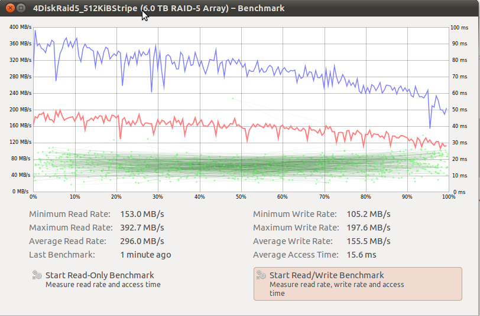This screenshot has width=480, height=316.
Task: Click the Average Access Time label
Action: 296,255
